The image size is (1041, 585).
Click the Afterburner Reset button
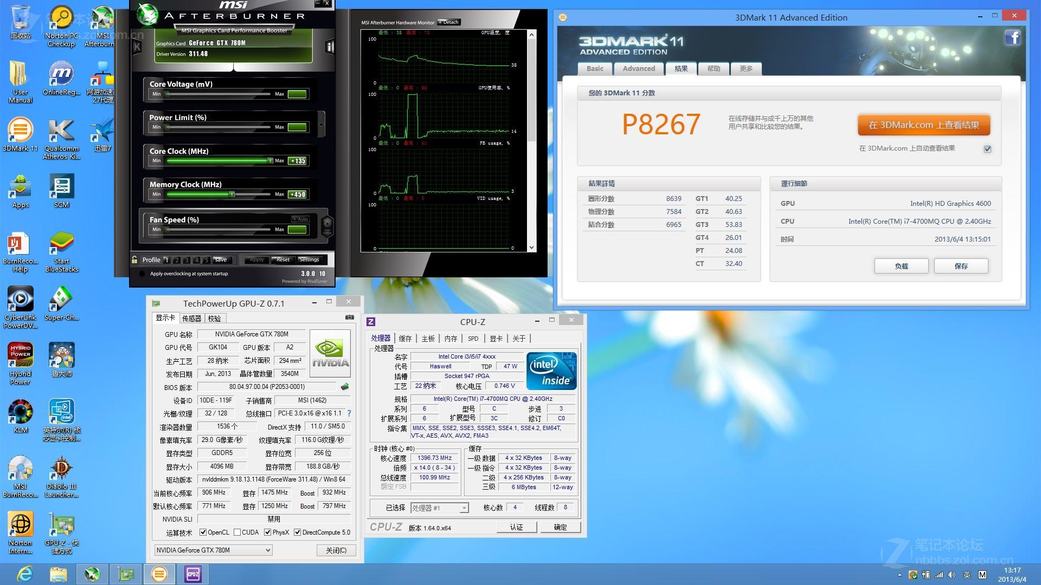[283, 259]
